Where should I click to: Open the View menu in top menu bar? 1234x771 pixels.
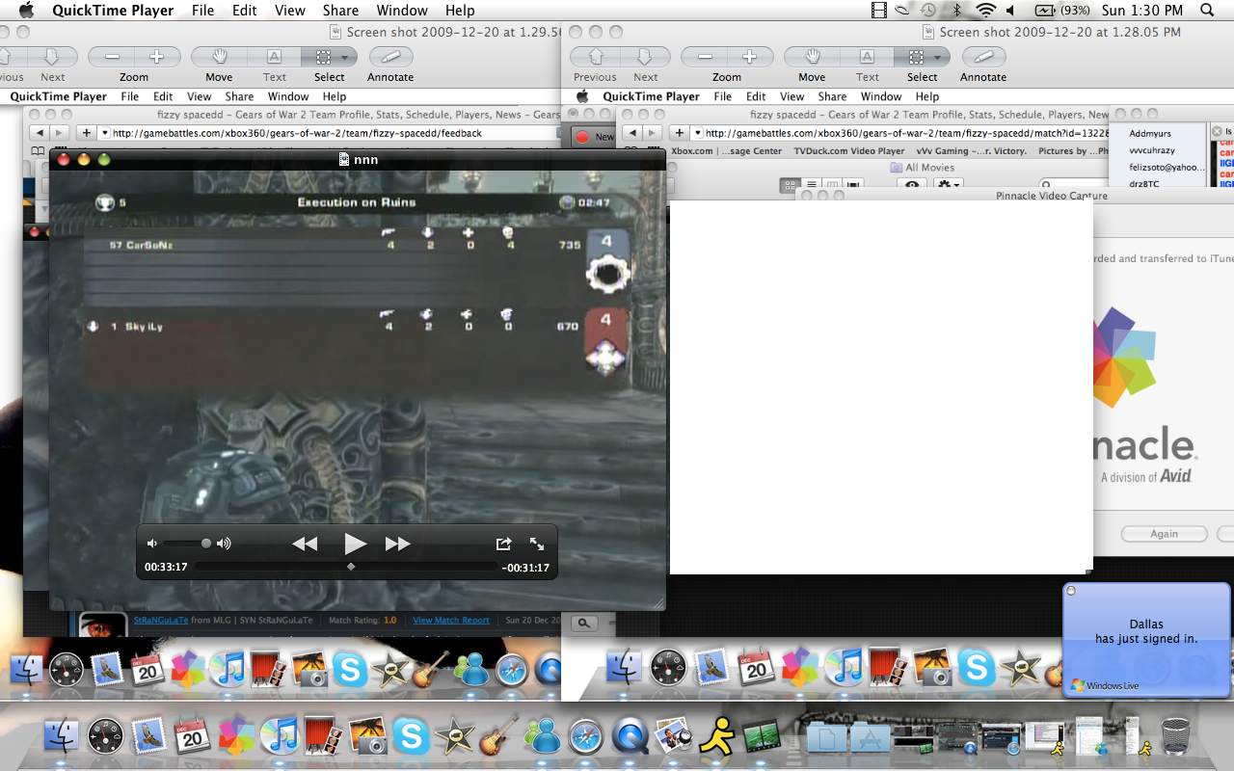(290, 11)
